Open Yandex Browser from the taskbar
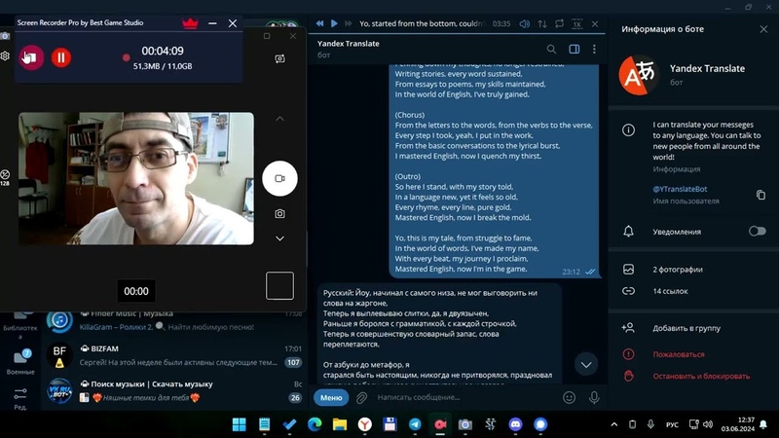779x438 pixels. pyautogui.click(x=365, y=424)
